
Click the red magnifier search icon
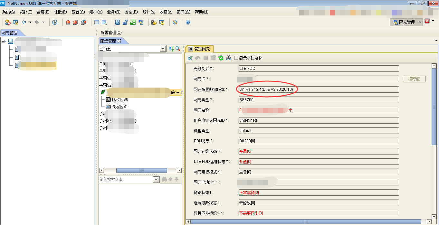click(177, 49)
